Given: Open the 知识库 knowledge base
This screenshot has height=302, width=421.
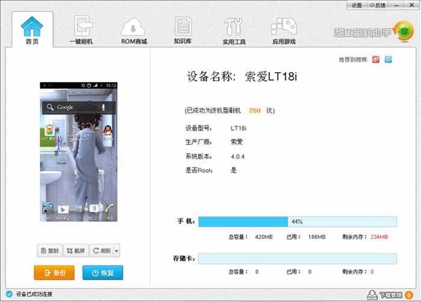Looking at the screenshot, I should coord(183,30).
